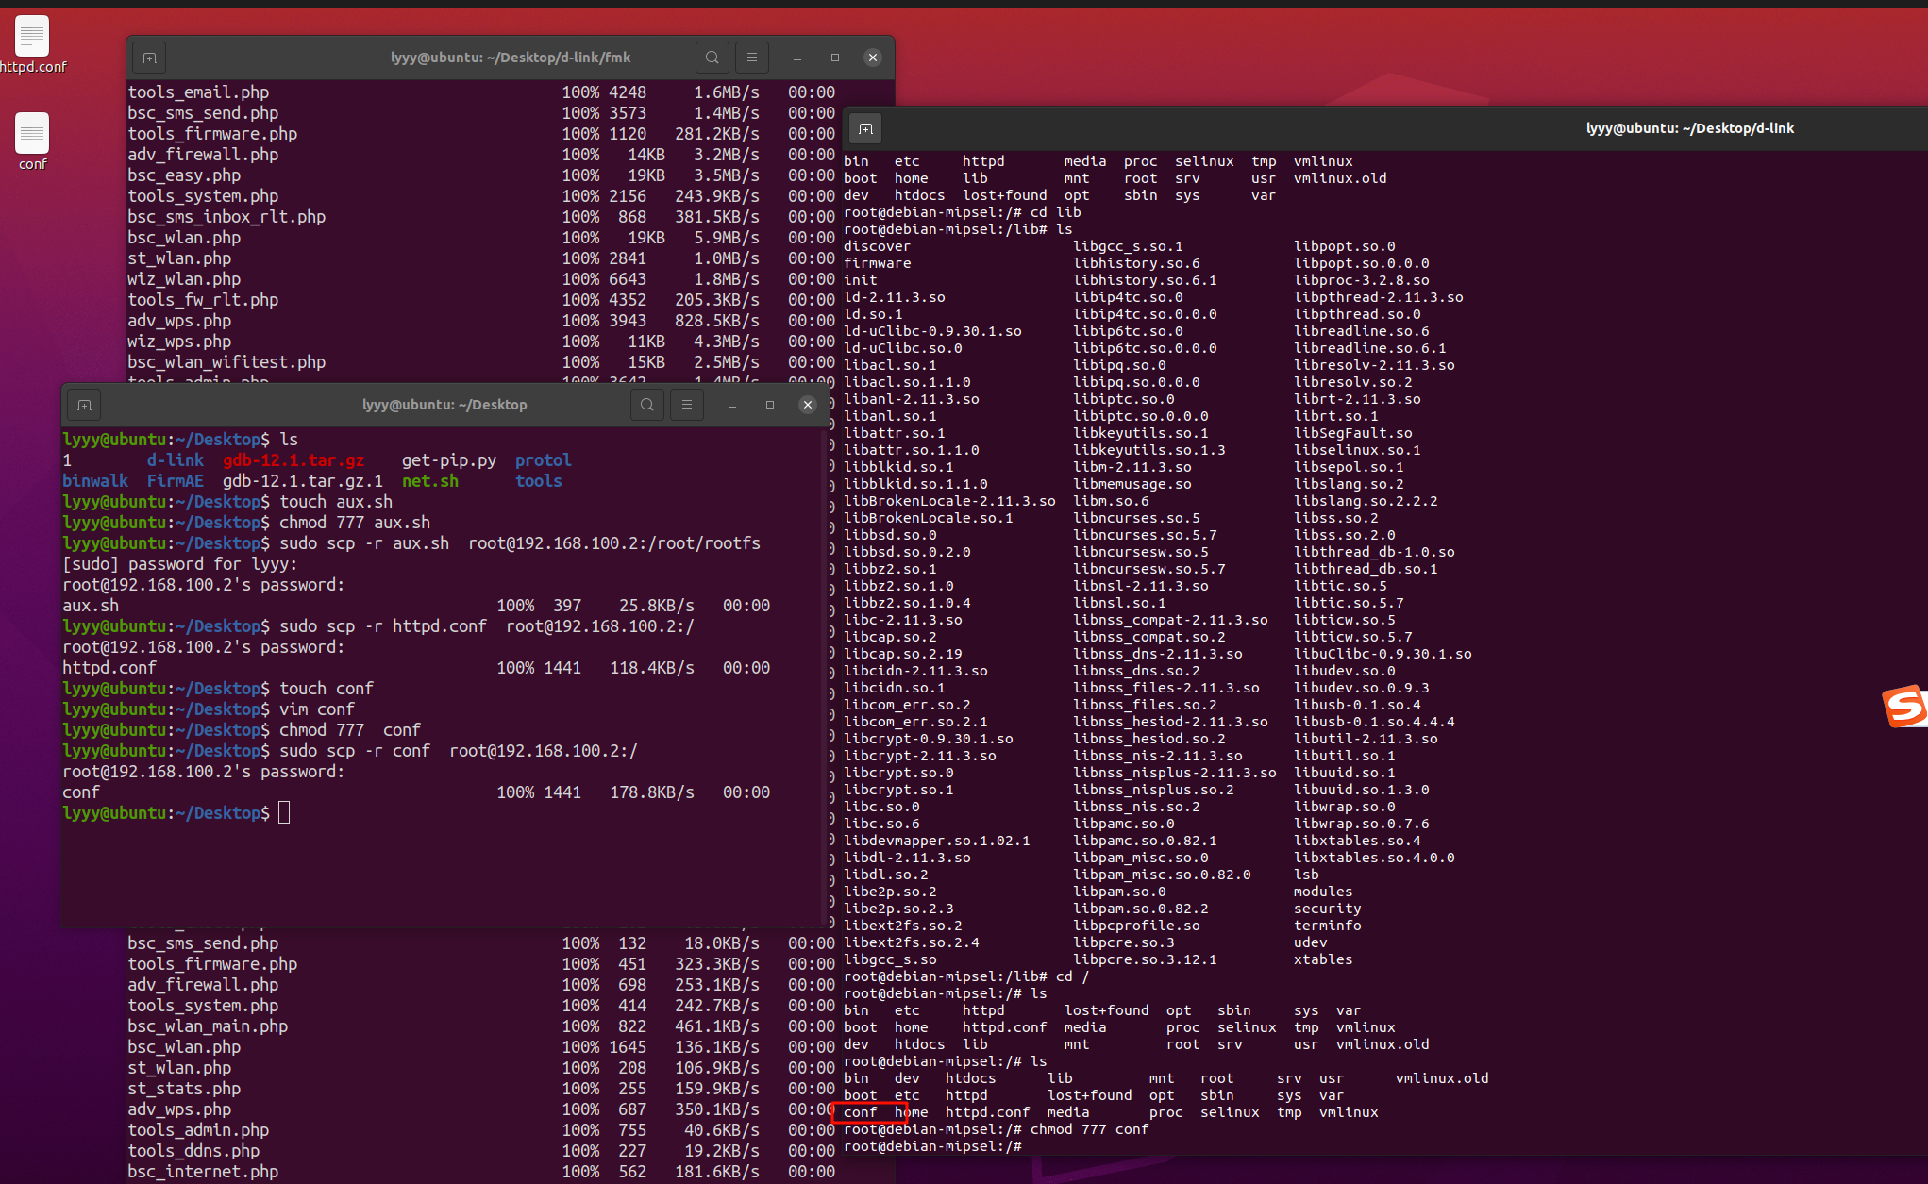
Task: Open httpd.conf desktop file icon
Action: point(32,38)
